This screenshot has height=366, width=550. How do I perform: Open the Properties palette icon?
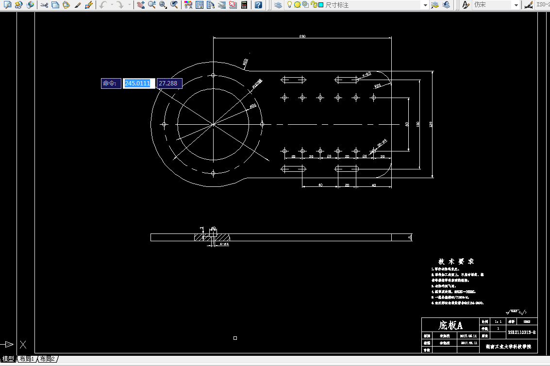[x=188, y=5]
